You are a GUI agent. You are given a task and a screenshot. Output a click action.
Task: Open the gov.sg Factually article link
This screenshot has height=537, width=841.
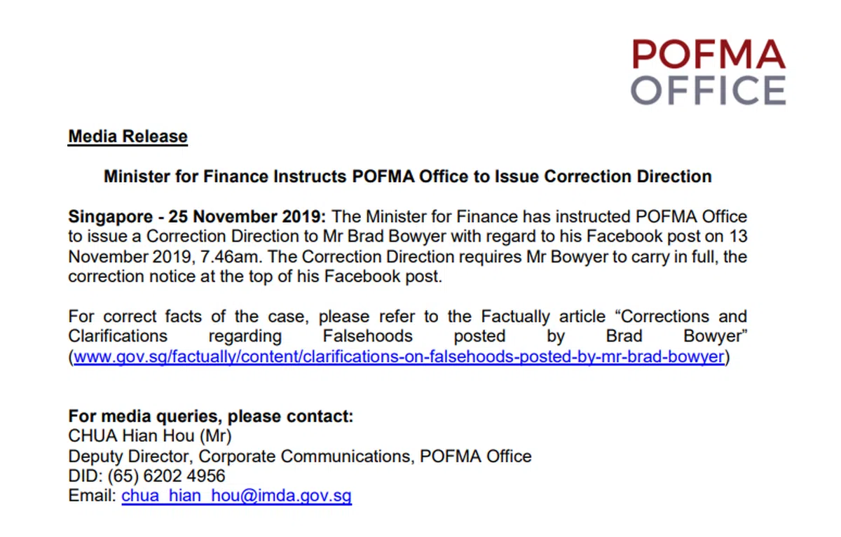[398, 356]
